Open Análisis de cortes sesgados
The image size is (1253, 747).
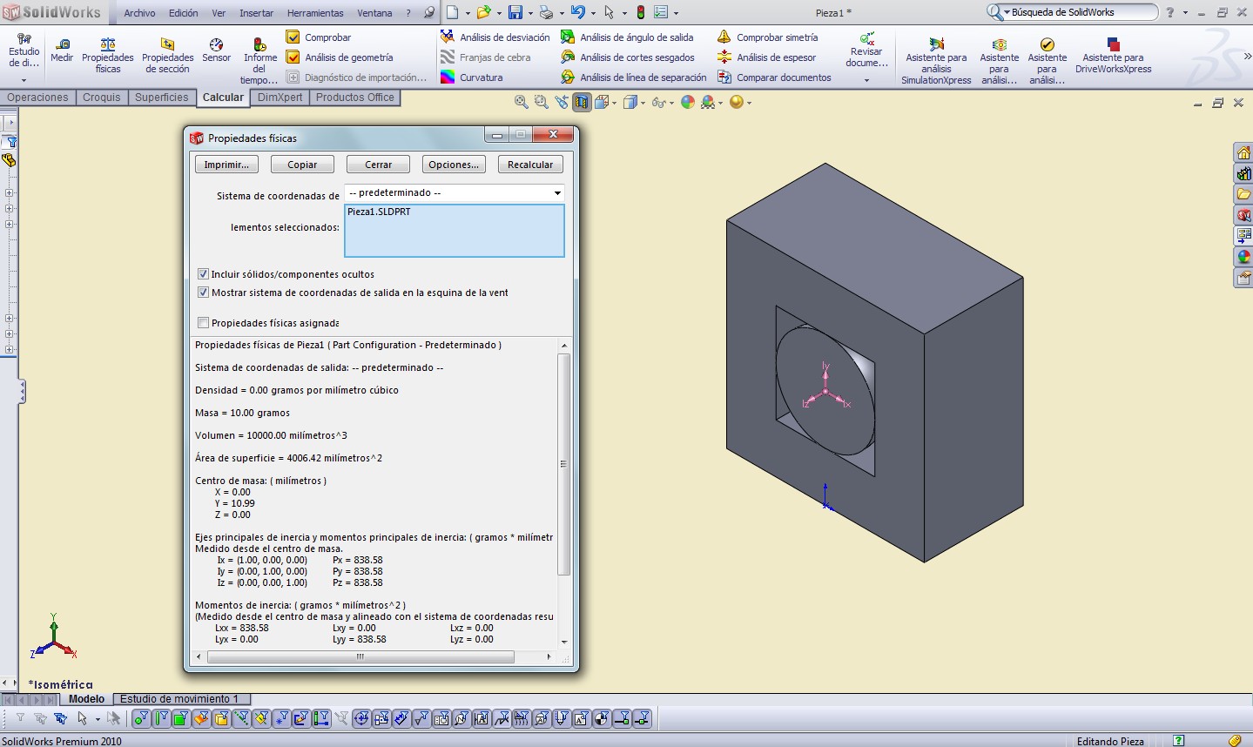click(x=627, y=57)
